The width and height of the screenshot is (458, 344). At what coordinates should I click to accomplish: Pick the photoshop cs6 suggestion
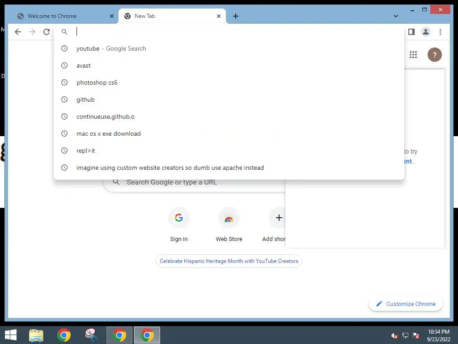coord(229,82)
